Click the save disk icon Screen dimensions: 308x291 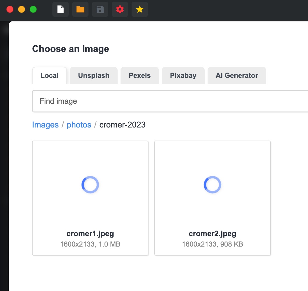click(100, 10)
